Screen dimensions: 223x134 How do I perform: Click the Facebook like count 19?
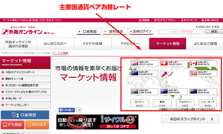click(79, 110)
